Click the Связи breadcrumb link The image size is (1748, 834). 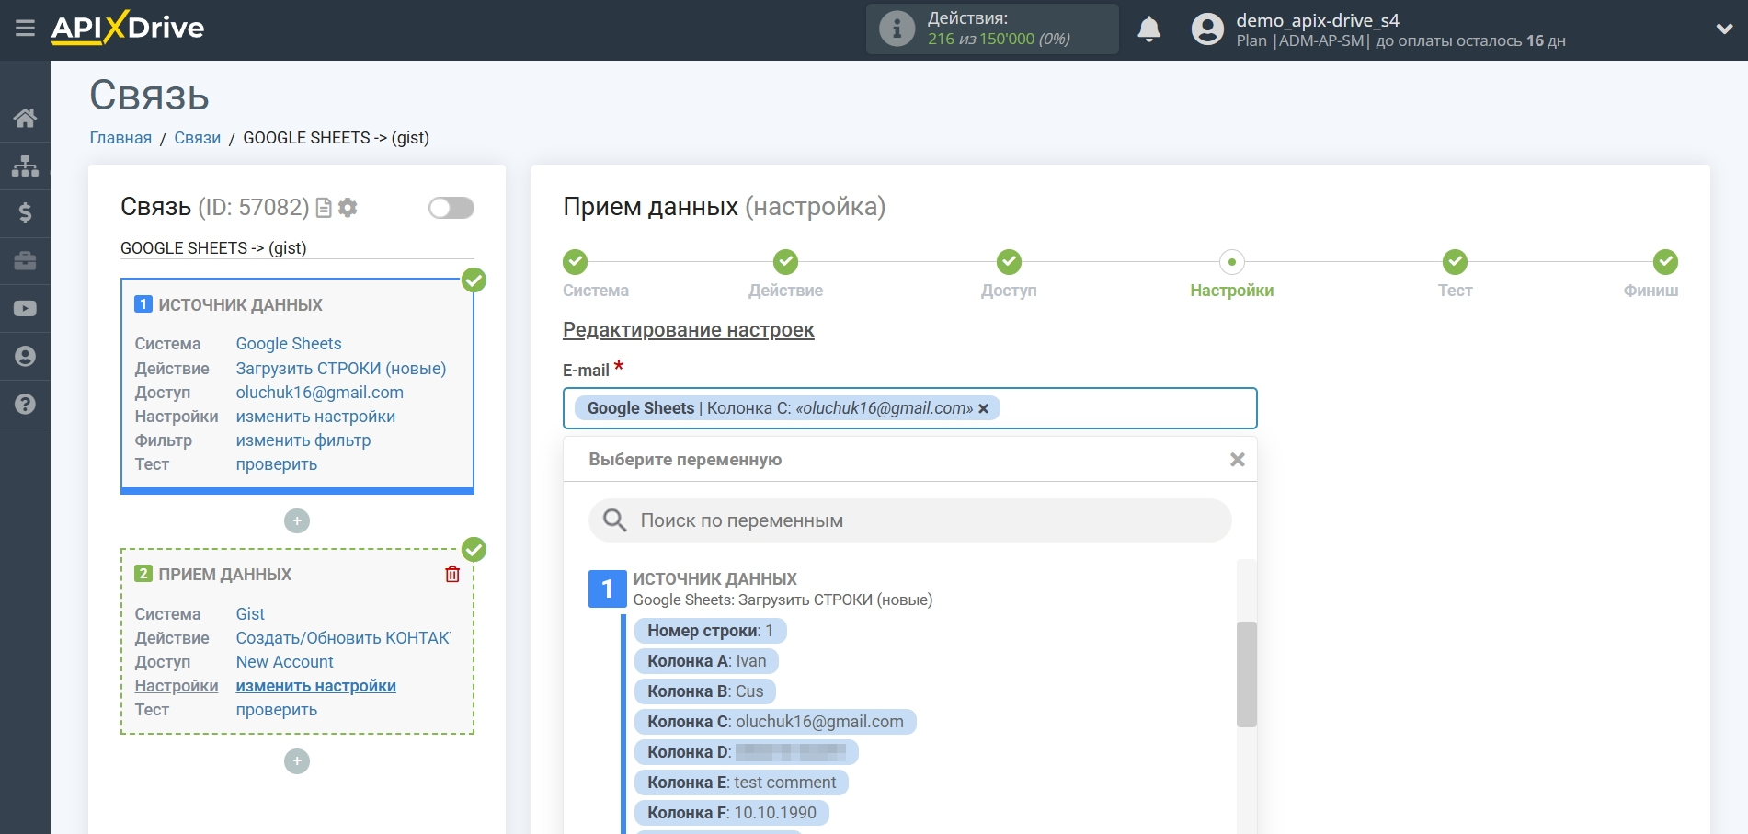click(197, 138)
